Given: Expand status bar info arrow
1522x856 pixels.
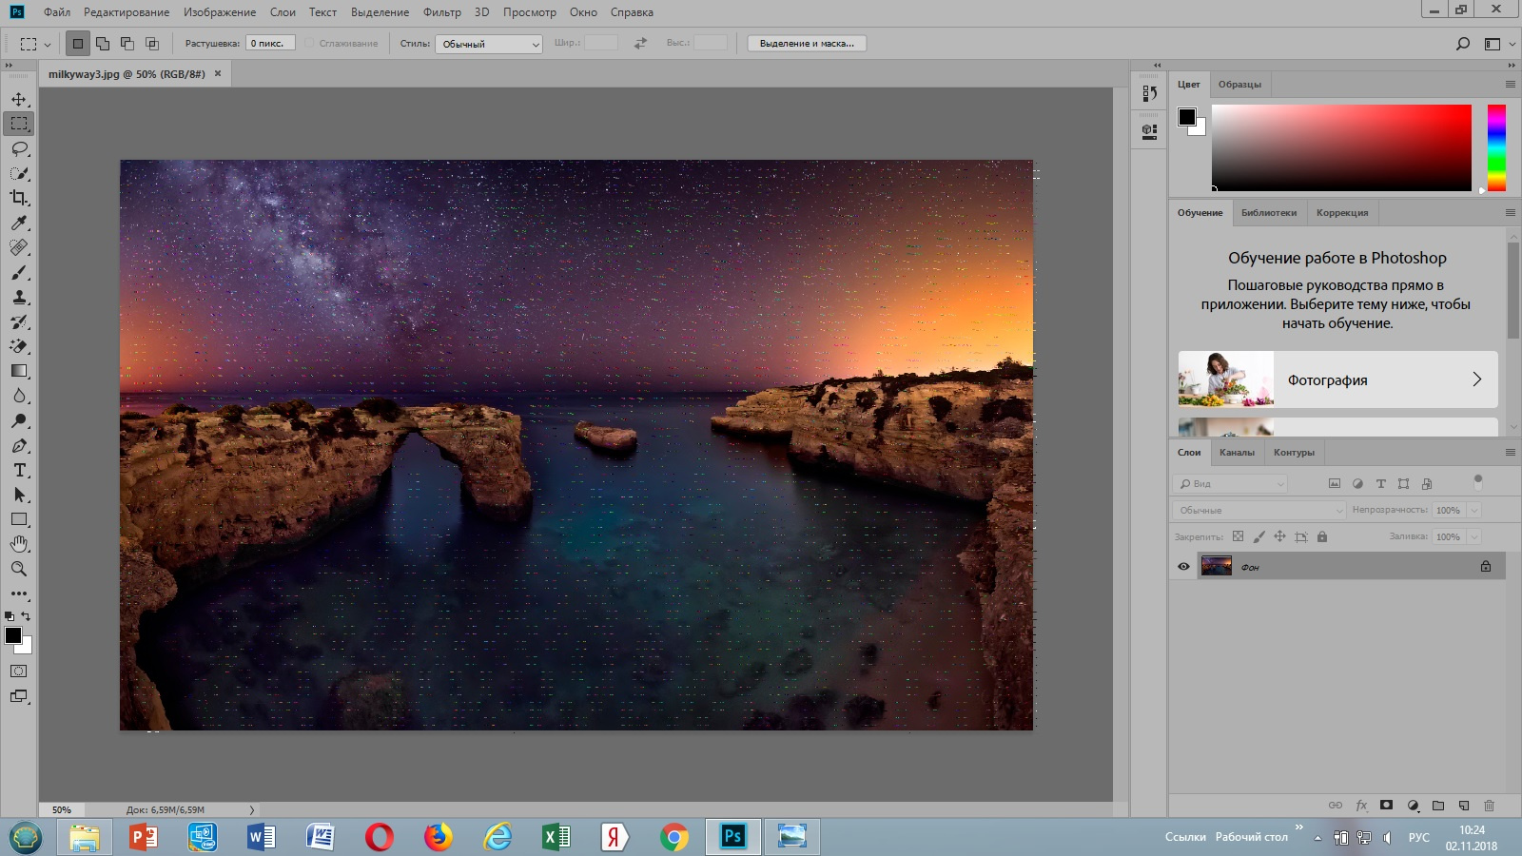Looking at the screenshot, I should coord(252,810).
